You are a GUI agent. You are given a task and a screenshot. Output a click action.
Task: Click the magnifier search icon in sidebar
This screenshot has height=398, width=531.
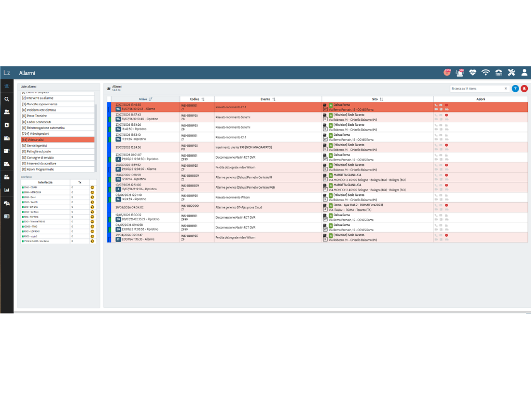[7, 99]
